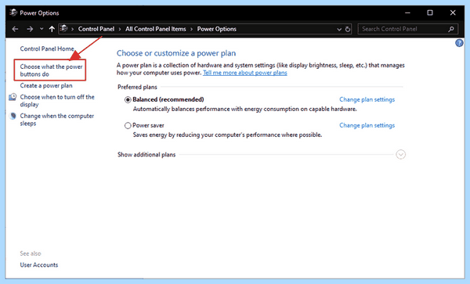This screenshot has height=284, width=470.
Task: Click the Preferred plans label
Action: click(137, 87)
